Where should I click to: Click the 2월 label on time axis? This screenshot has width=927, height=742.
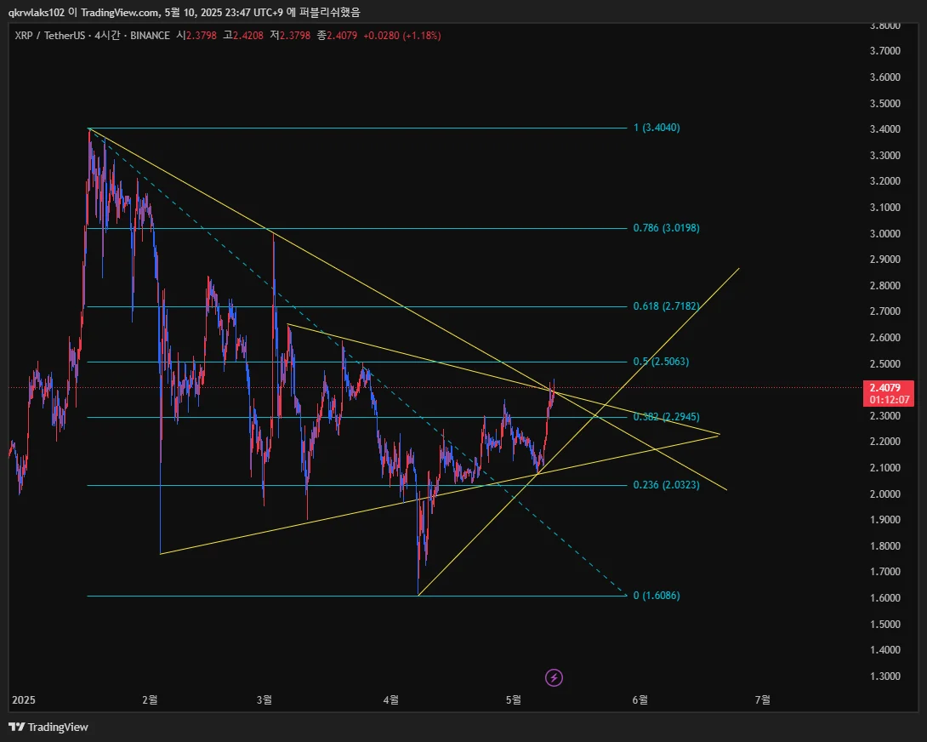click(x=151, y=699)
